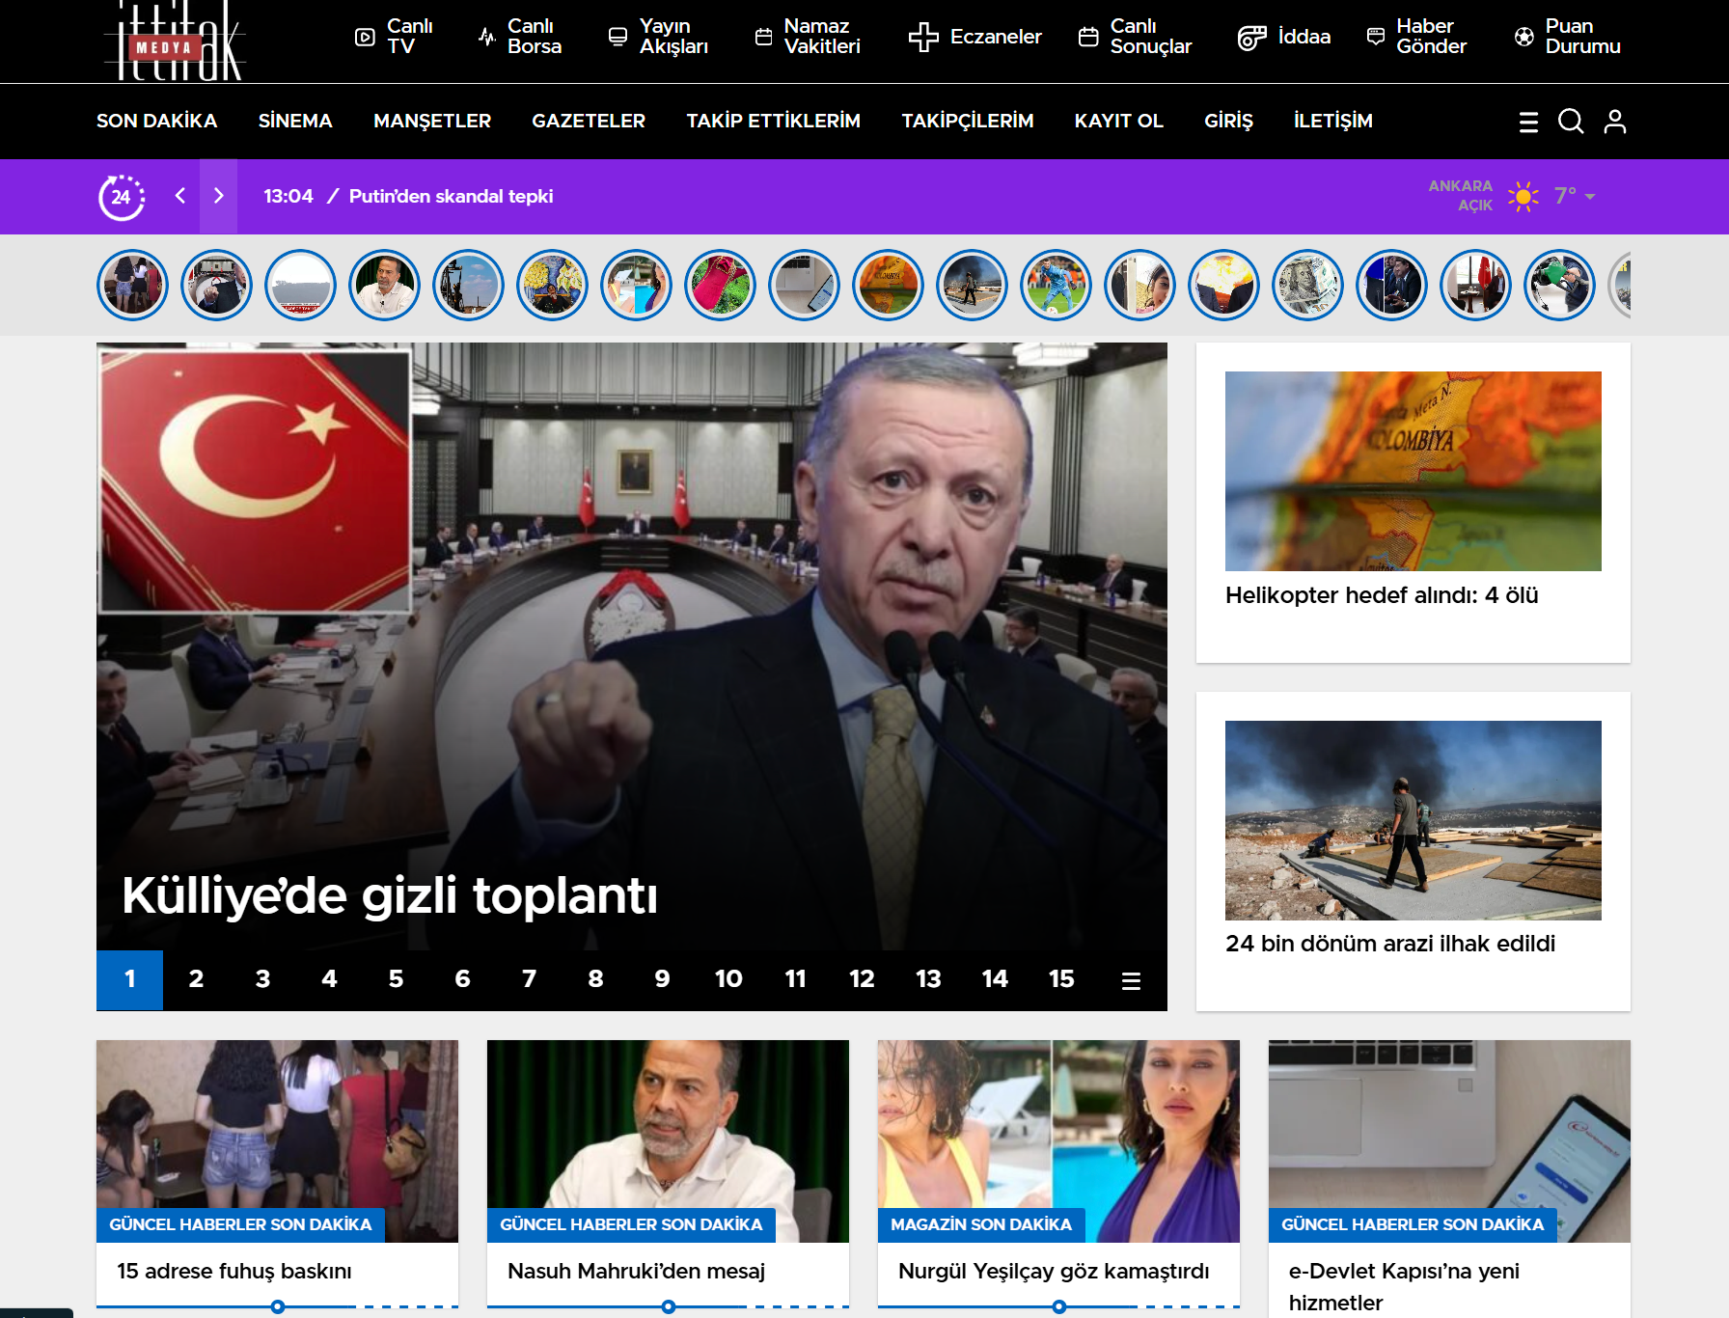Open SİNEMA menu item
1729x1318 pixels.
coord(295,121)
